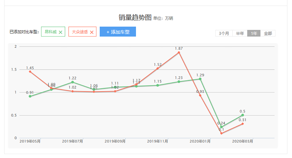Image resolution: width=292 pixels, height=158 pixels.
Task: Click the green 0.91 point at 2019年05月
Action: [x=30, y=96]
